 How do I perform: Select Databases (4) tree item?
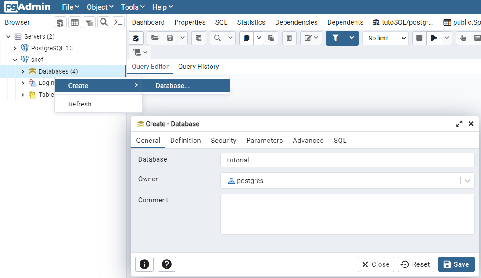(58, 72)
